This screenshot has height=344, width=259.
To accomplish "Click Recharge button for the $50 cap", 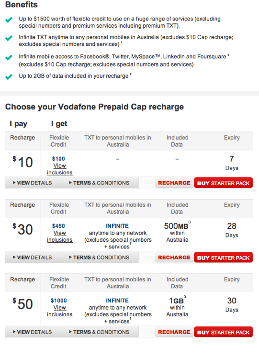I will point(174,332).
